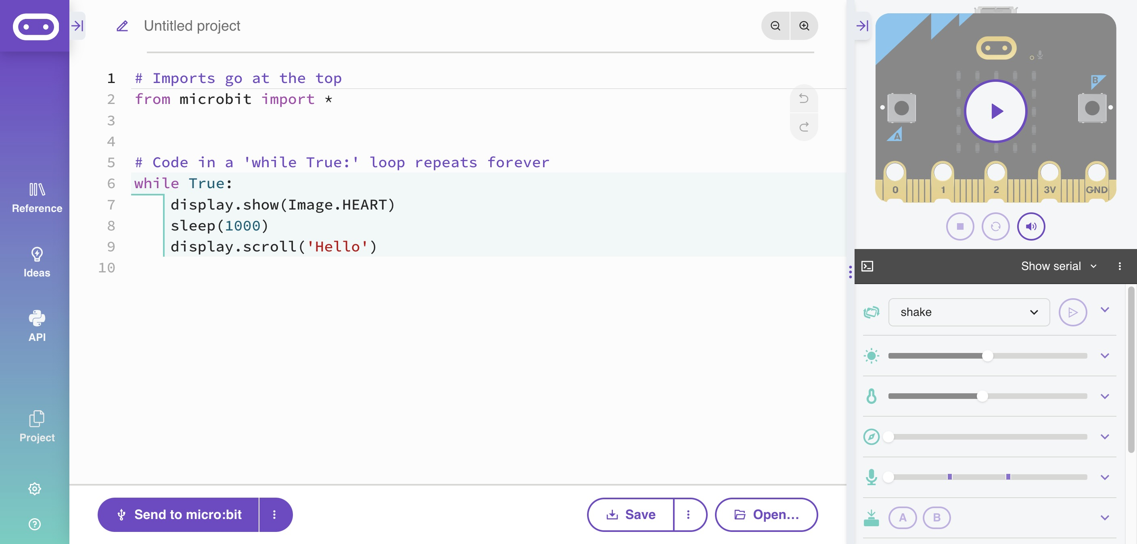Viewport: 1137px width, 544px height.
Task: Zoom in on the code editor
Action: (804, 26)
